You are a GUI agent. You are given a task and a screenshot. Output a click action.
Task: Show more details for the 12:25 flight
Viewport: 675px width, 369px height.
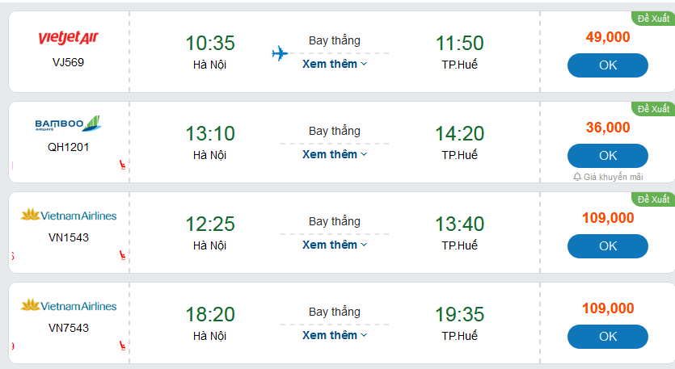[335, 245]
